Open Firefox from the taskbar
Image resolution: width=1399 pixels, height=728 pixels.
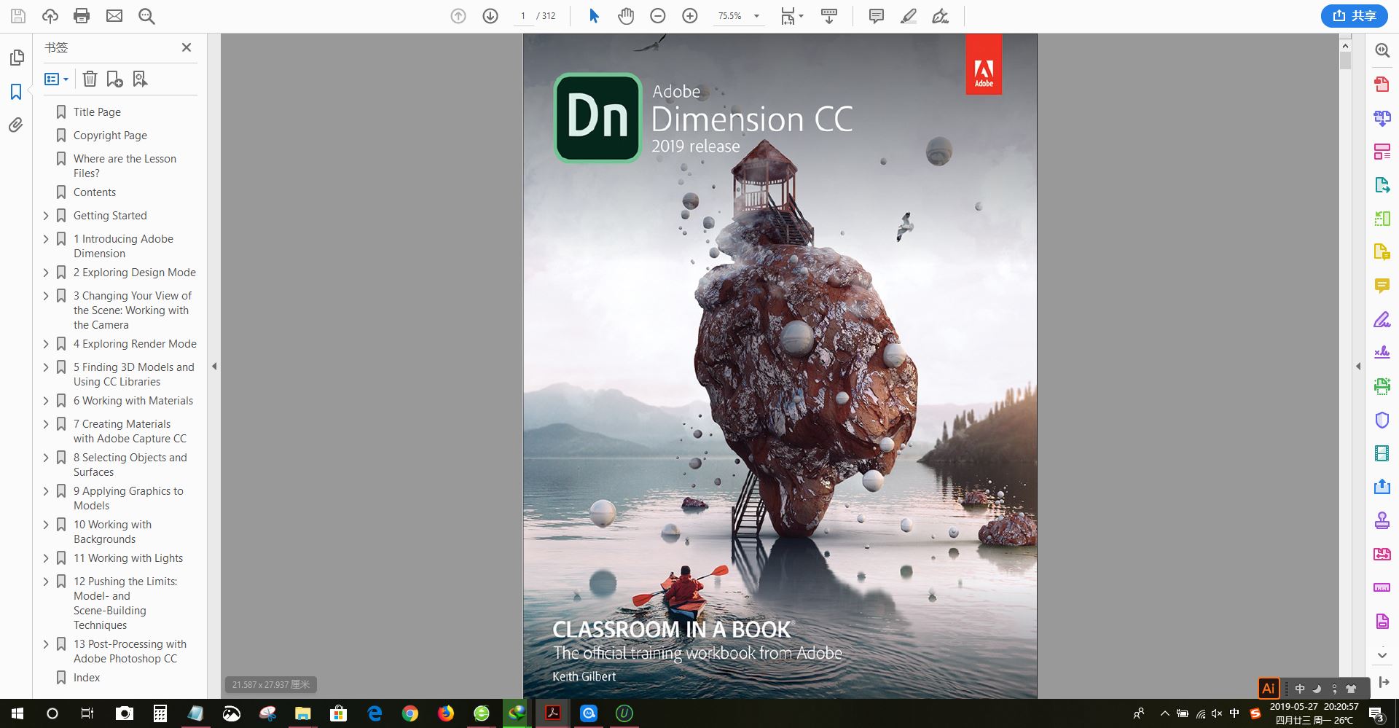446,713
